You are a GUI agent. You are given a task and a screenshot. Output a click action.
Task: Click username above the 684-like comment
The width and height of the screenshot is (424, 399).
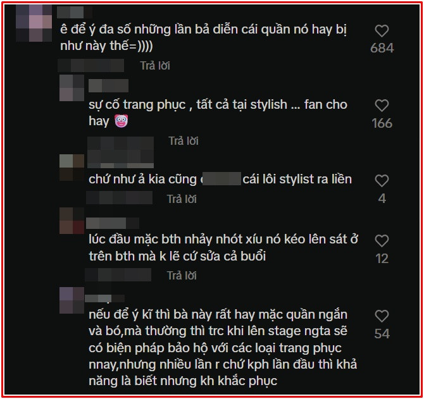pyautogui.click(x=75, y=12)
